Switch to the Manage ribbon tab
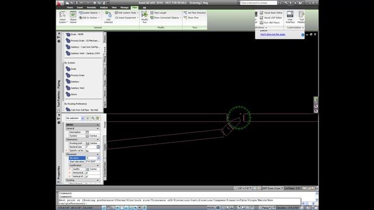This screenshot has height=210, width=374. [124, 8]
